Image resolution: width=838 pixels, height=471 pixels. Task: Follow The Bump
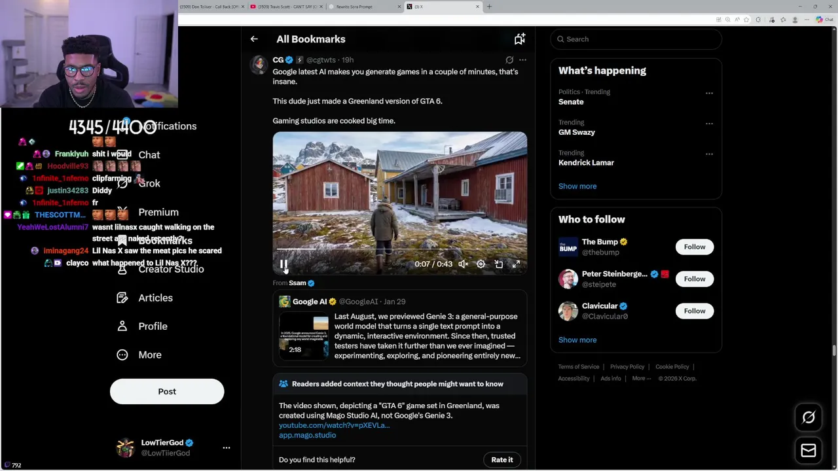(695, 247)
